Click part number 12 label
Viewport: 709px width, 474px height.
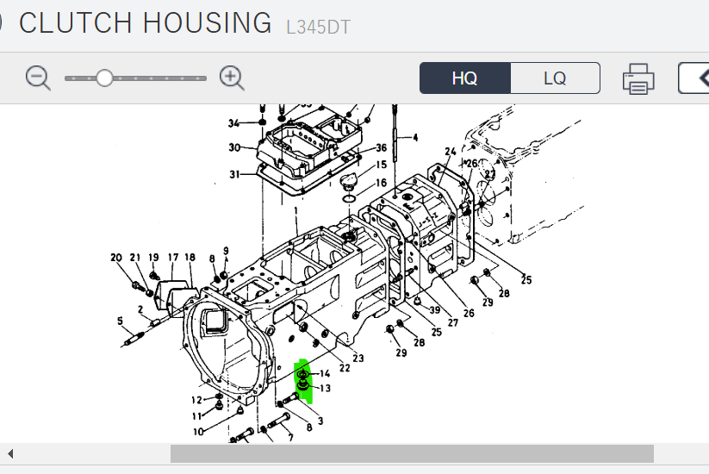[x=196, y=400]
